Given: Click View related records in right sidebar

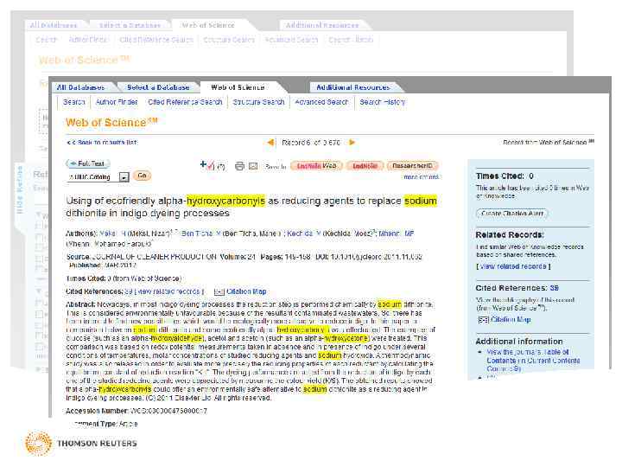Looking at the screenshot, I should 513,266.
